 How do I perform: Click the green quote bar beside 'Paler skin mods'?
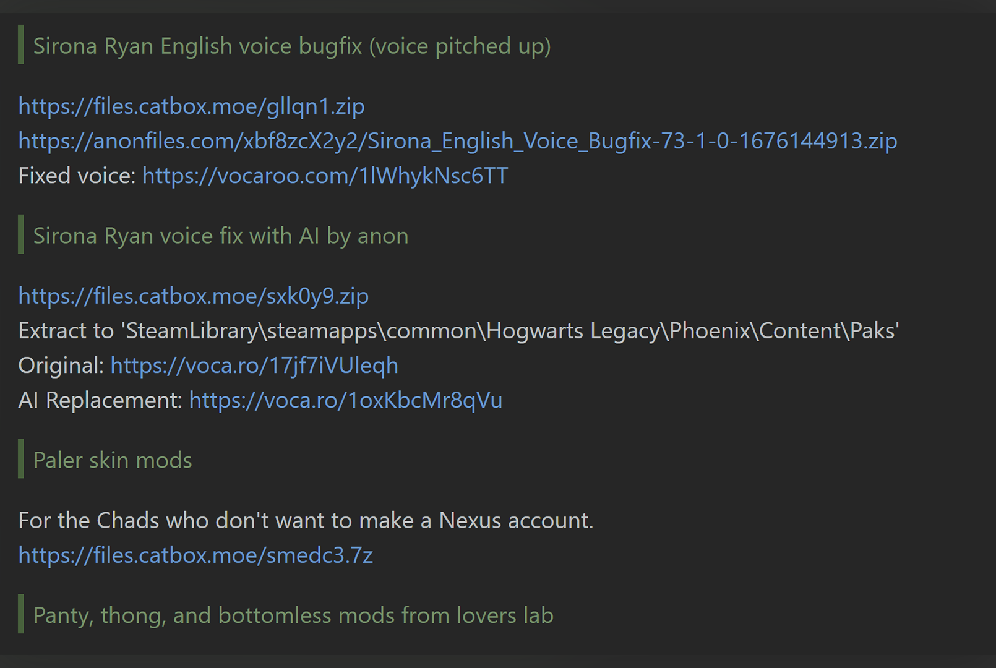[21, 459]
